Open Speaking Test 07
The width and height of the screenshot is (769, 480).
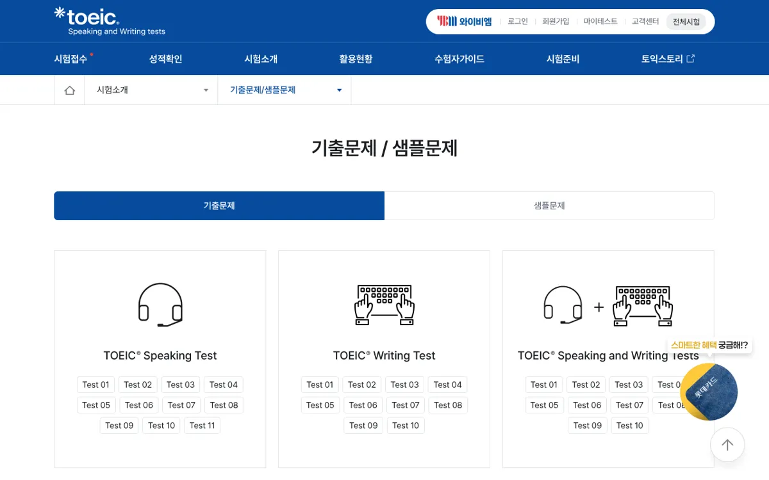tap(181, 405)
